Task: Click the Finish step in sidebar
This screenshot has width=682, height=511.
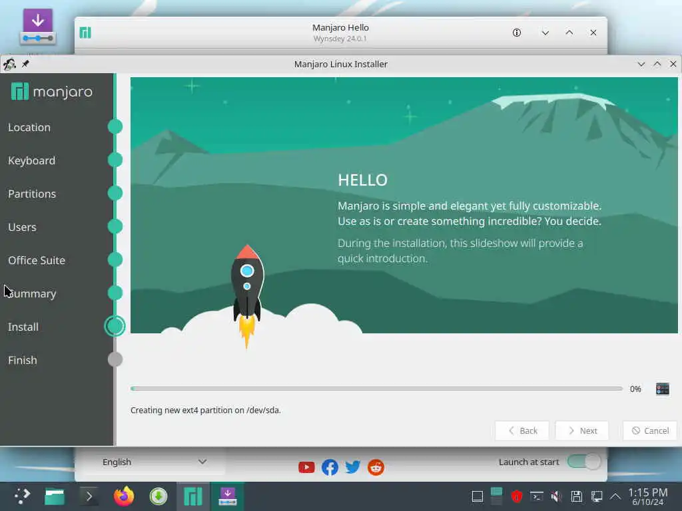Action: pos(22,360)
